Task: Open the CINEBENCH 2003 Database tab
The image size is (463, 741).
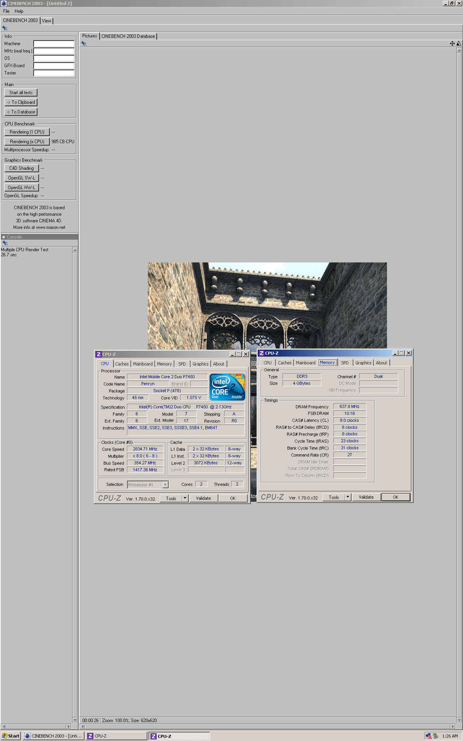Action: pos(128,36)
